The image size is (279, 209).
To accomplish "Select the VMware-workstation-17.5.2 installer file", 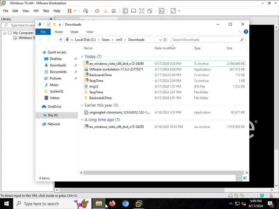I will click(x=164, y=69).
